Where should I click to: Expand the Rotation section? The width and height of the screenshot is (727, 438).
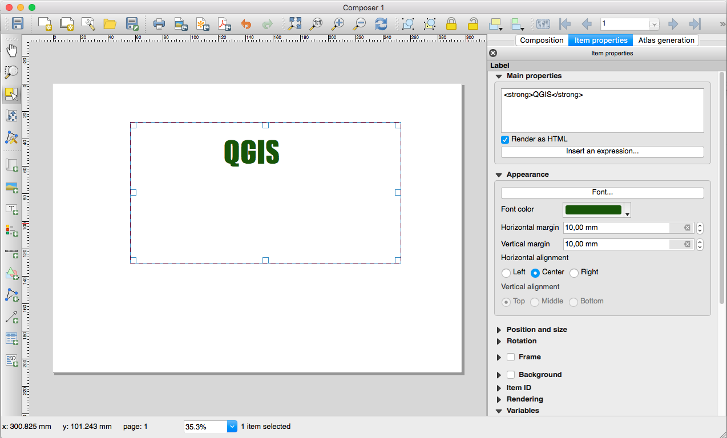[499, 341]
